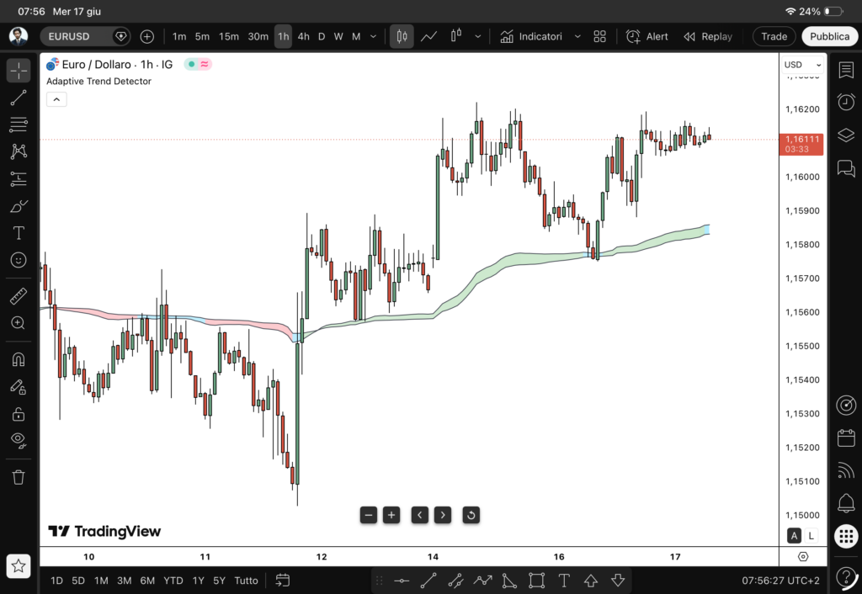This screenshot has width=862, height=594.
Task: Start bar Replay mode
Action: tap(707, 36)
